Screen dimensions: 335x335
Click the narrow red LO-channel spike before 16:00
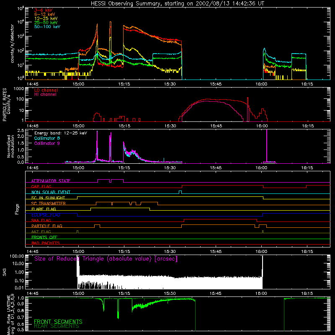click(247, 109)
